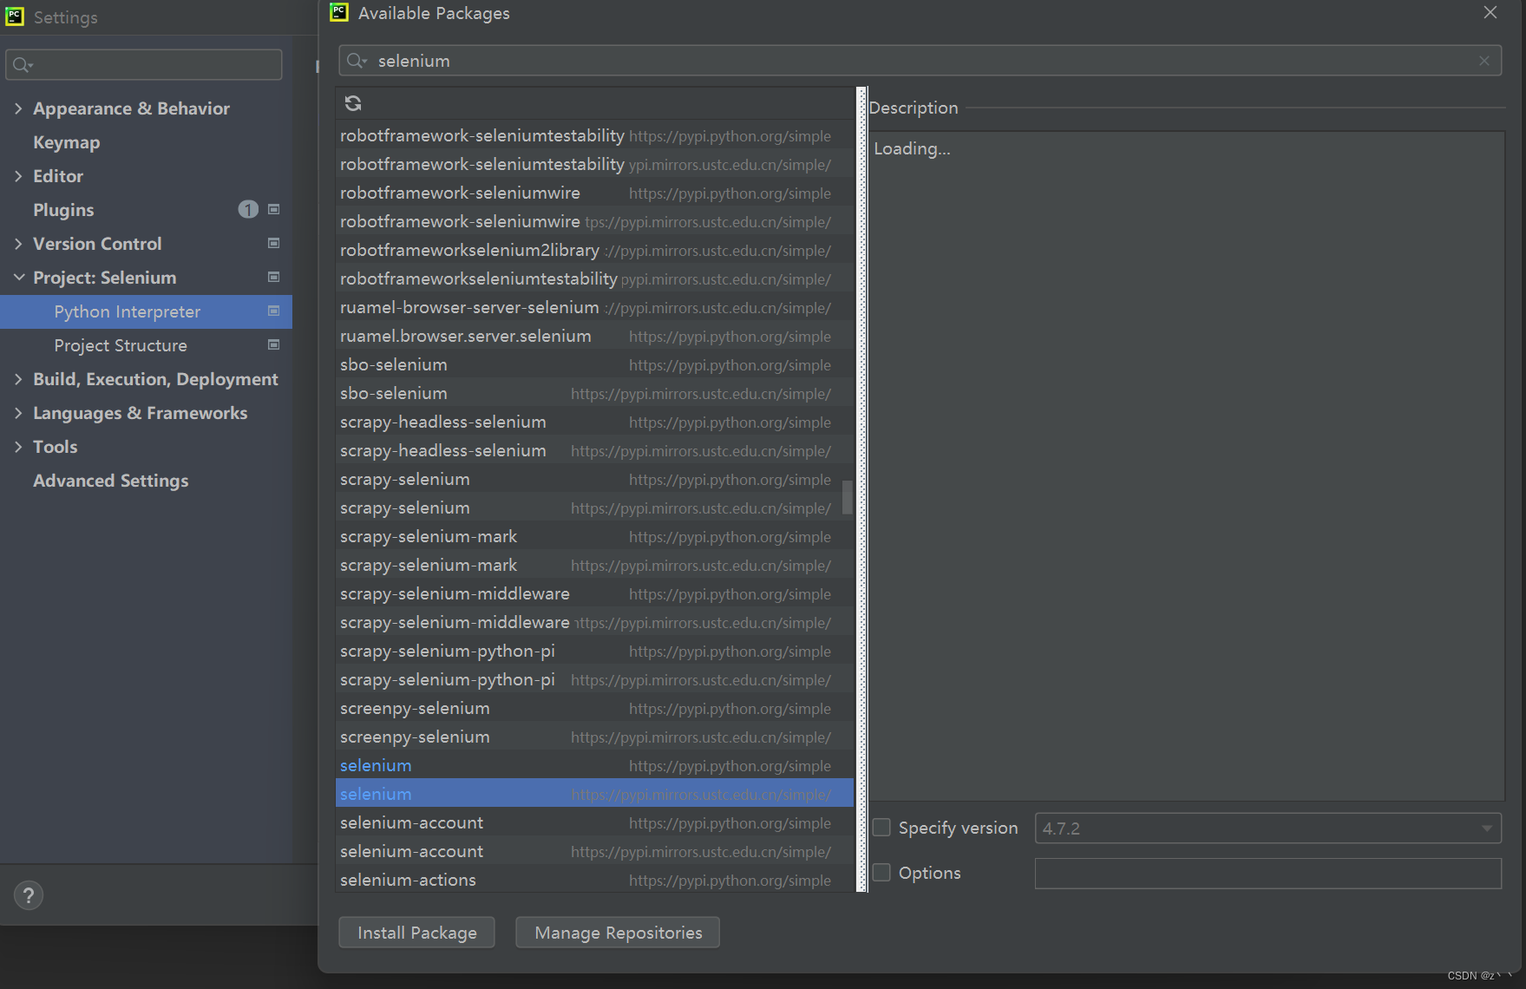
Task: Select sbo-selenium from ustc mirror
Action: click(x=594, y=393)
